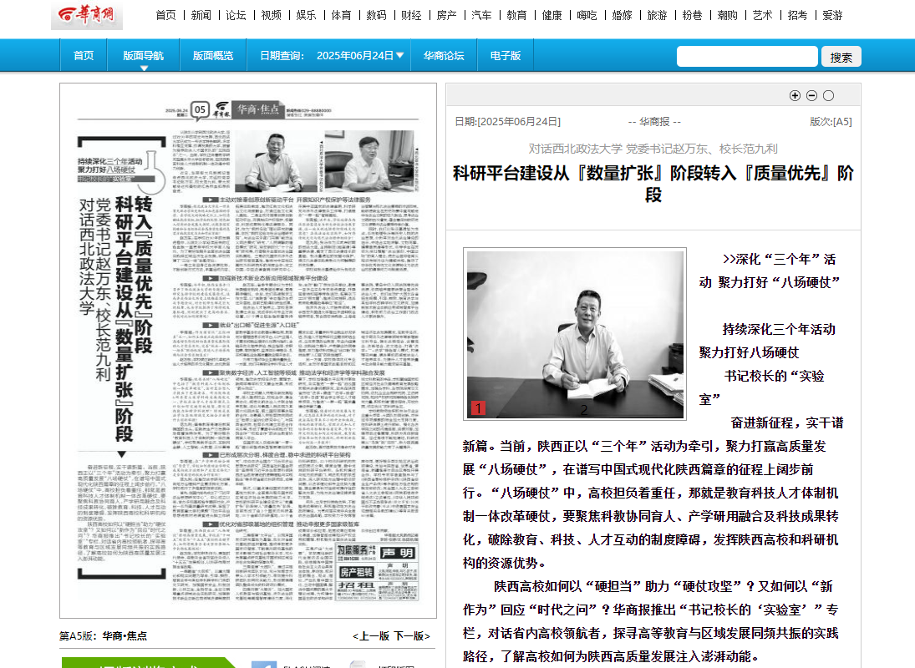Open the 版面概览 tab
The image size is (915, 668).
[x=213, y=56]
